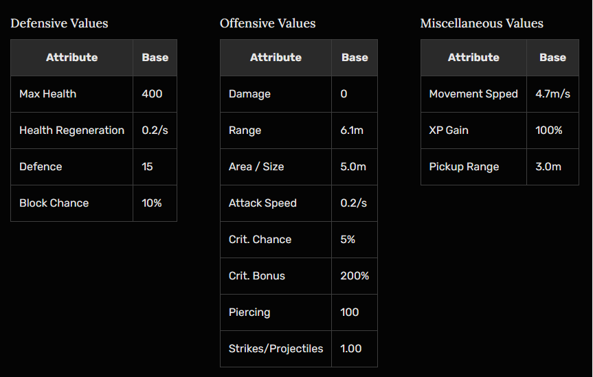Click the Defence base value 15
The height and width of the screenshot is (377, 593).
[147, 167]
